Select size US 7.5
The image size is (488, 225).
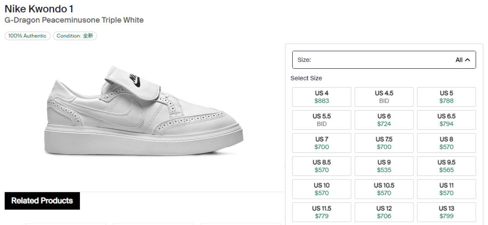(x=384, y=143)
